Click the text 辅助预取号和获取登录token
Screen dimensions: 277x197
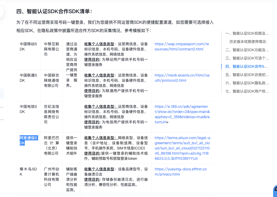coord(114,159)
